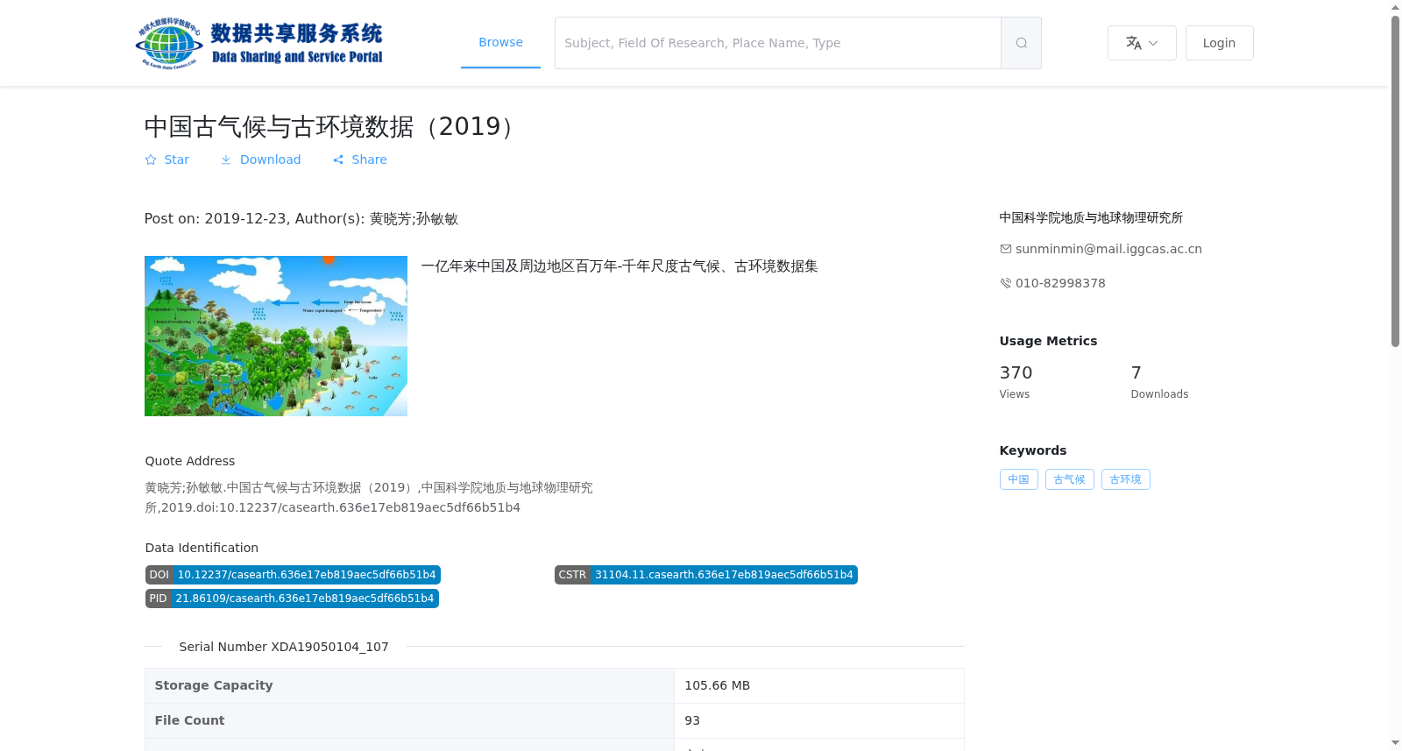Click Serial Number XDA19050104_107 text
This screenshot has height=751, width=1402.
click(x=284, y=647)
